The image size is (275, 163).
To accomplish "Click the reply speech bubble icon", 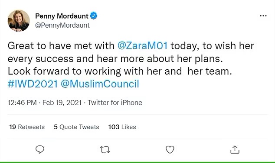I will coord(40,150).
